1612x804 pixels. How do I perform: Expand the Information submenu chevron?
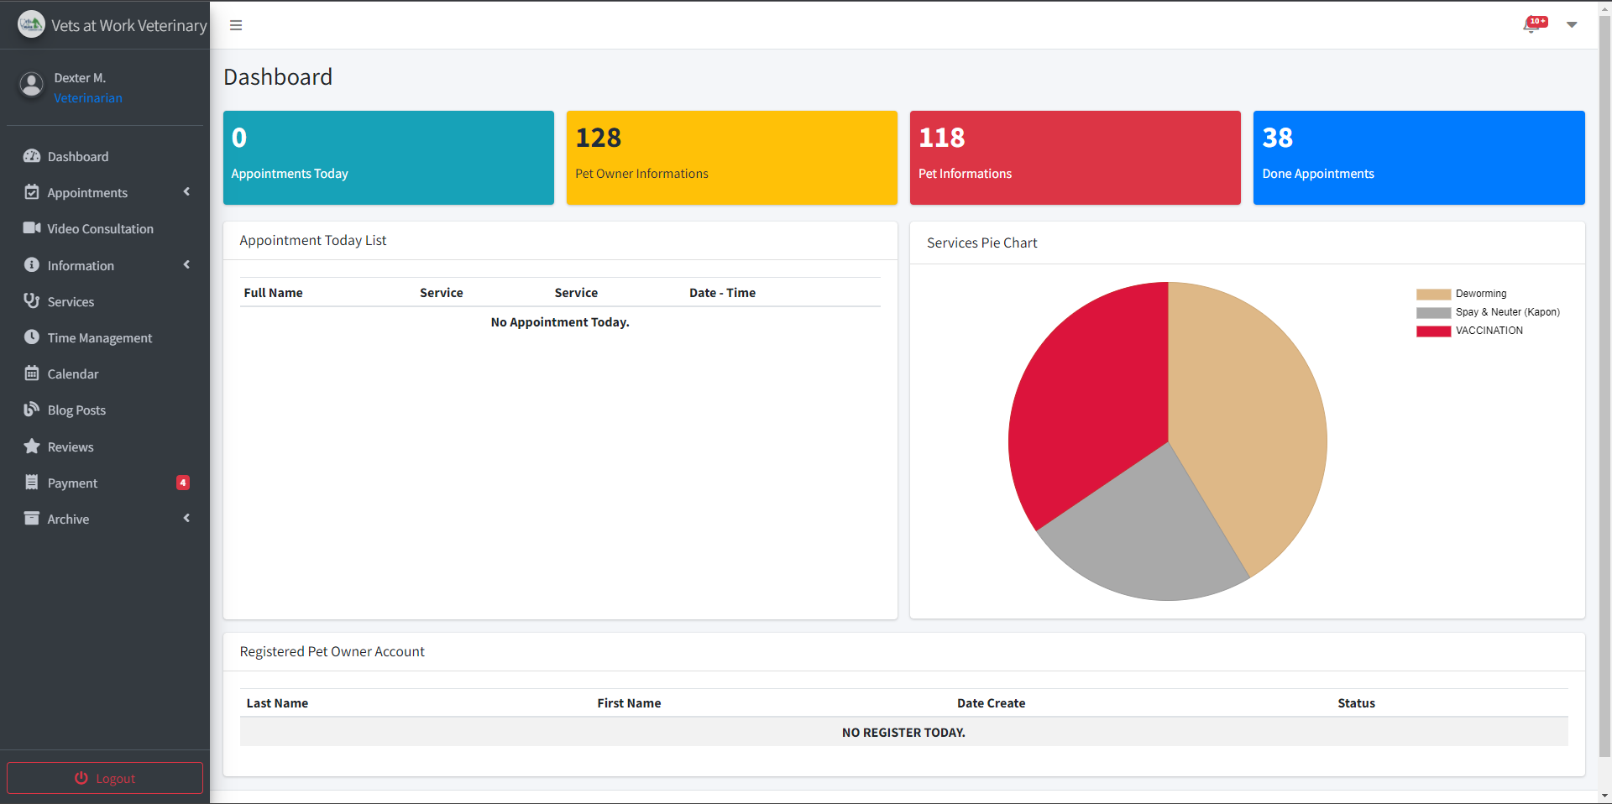click(x=186, y=264)
